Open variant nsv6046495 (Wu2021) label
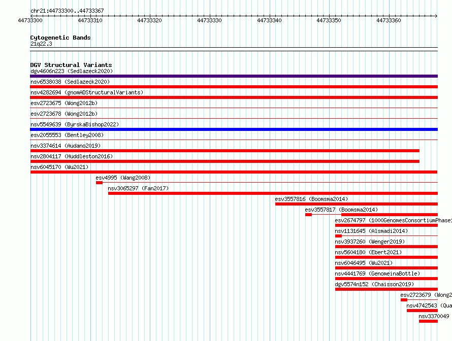The image size is (452, 341). coord(364,263)
